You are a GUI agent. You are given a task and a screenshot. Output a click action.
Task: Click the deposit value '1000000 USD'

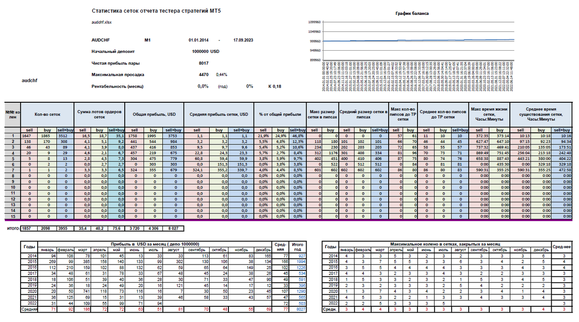click(x=205, y=52)
